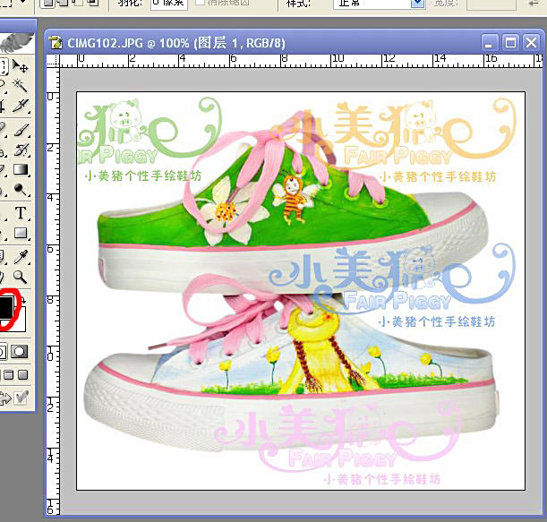Screen dimensions: 547x522
Task: Select the Rectangle shape tool
Action: point(21,233)
